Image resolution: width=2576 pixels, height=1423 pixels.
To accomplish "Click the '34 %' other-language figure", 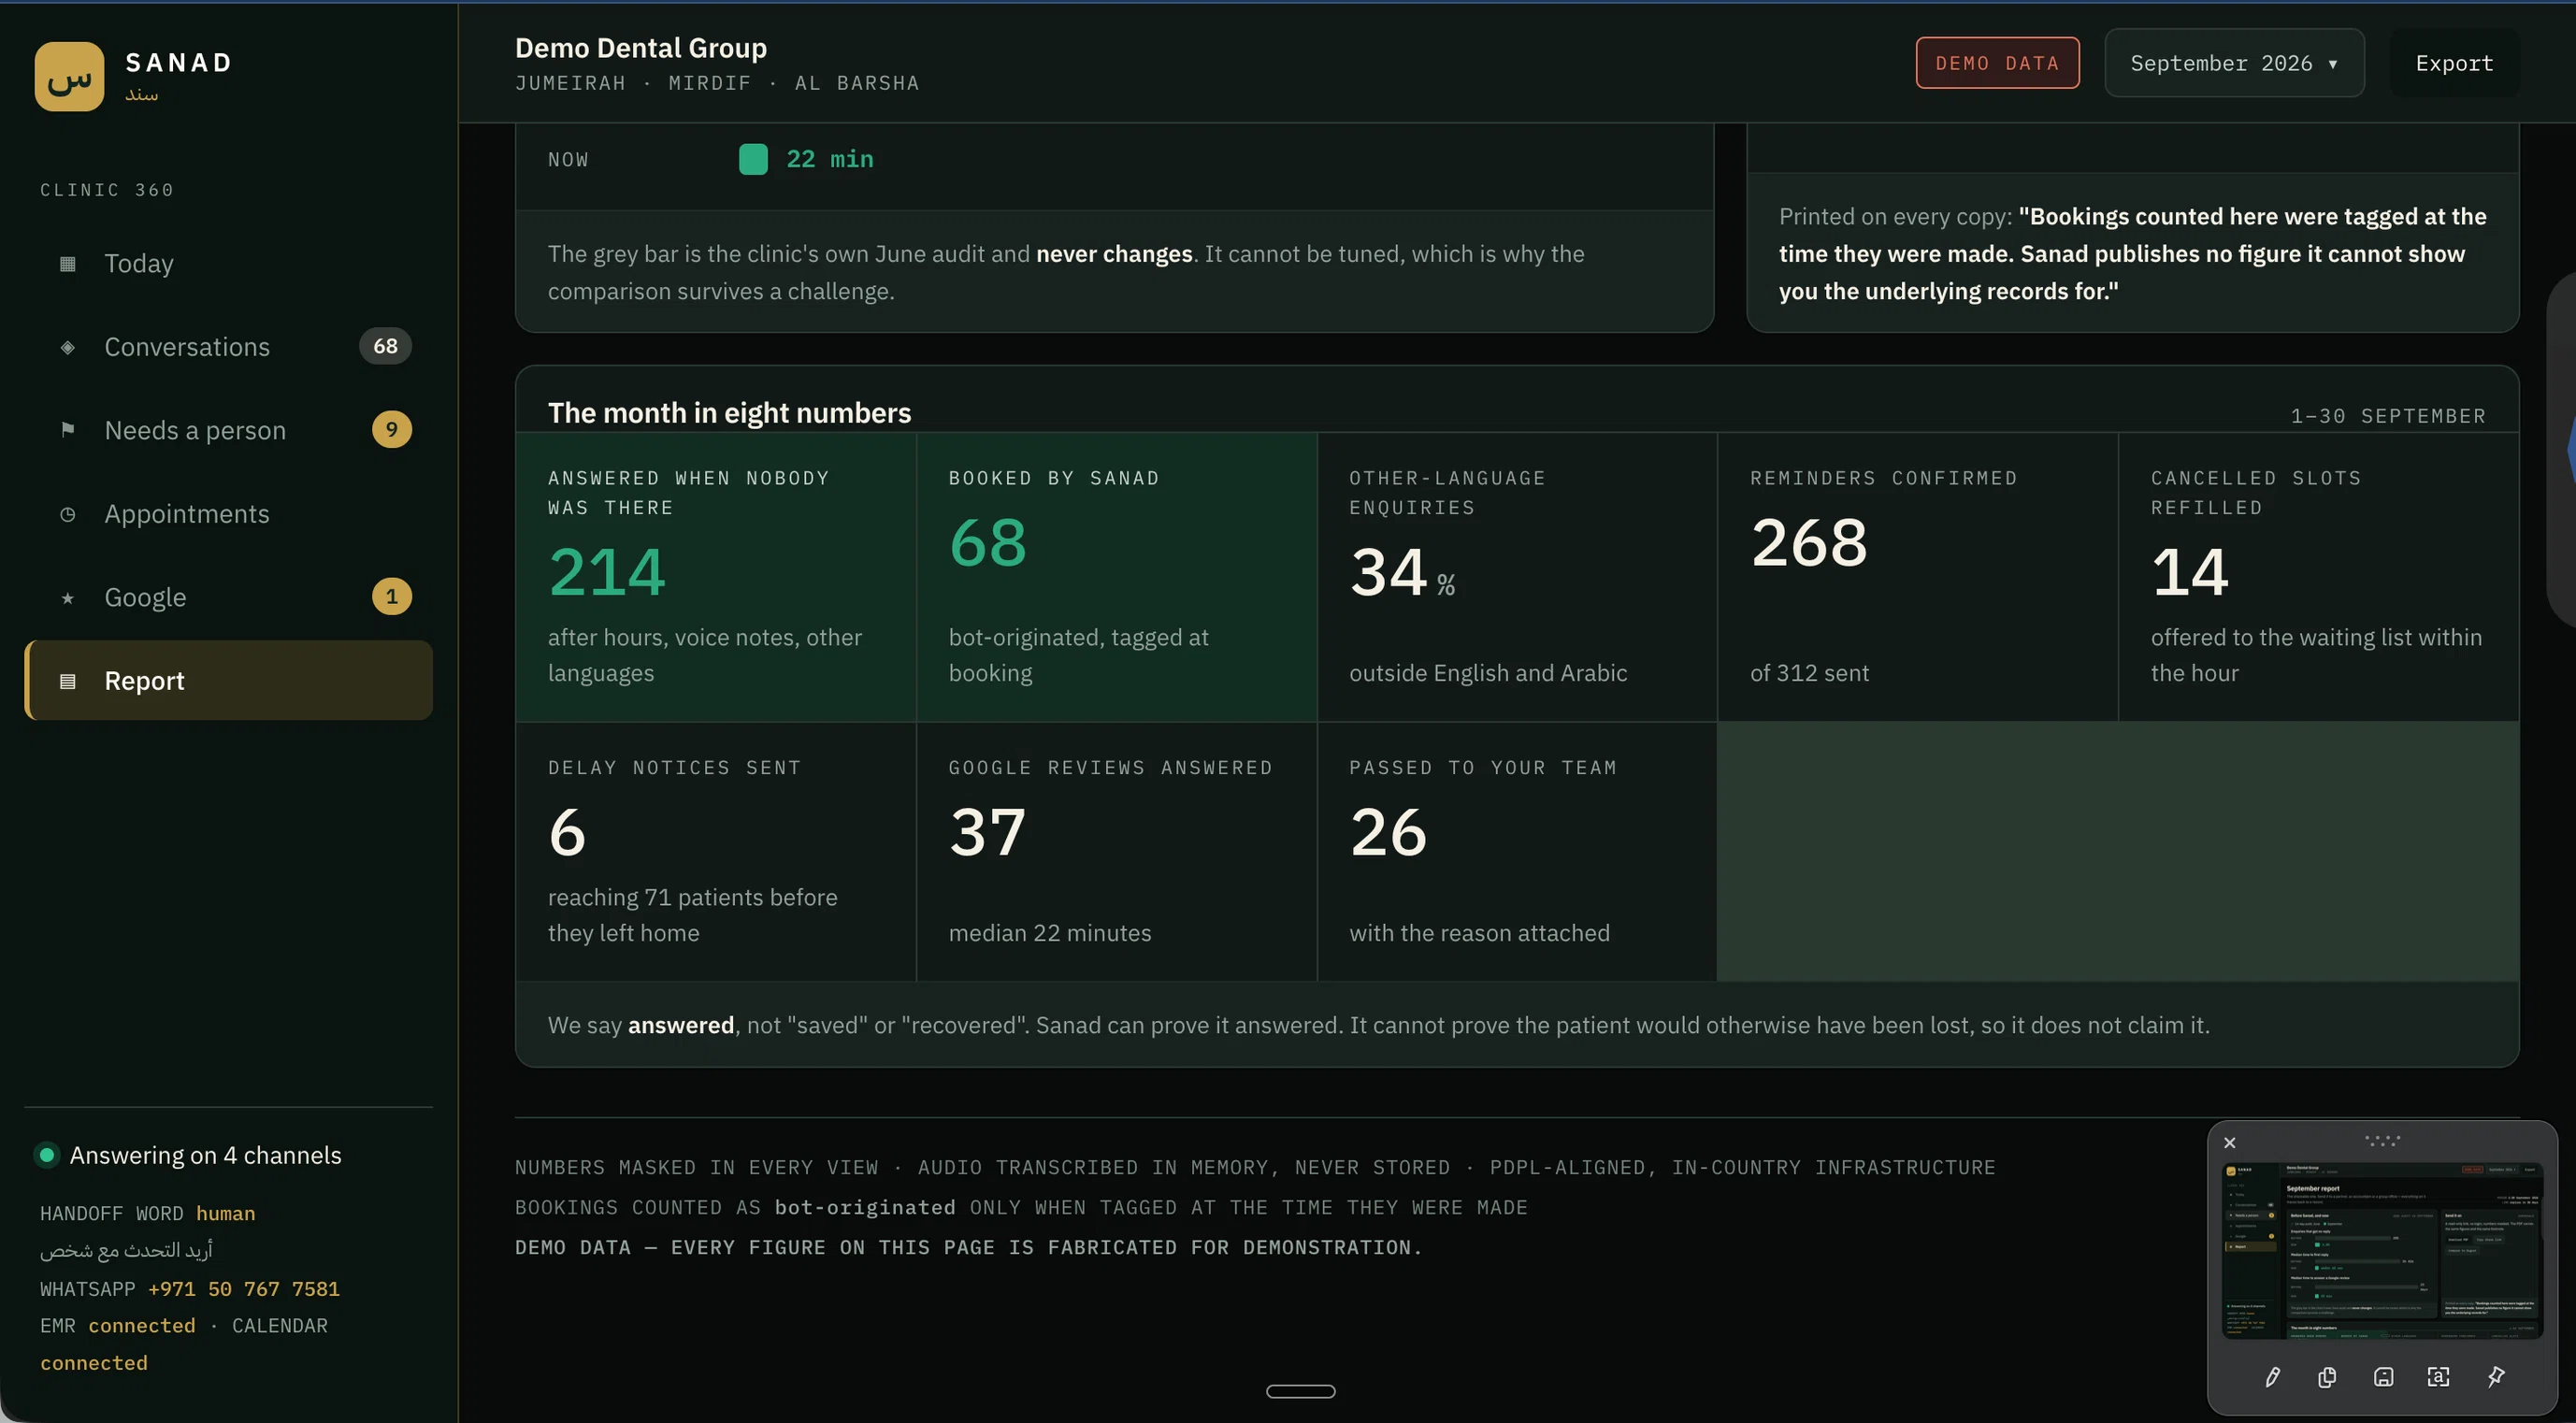I will point(1402,573).
